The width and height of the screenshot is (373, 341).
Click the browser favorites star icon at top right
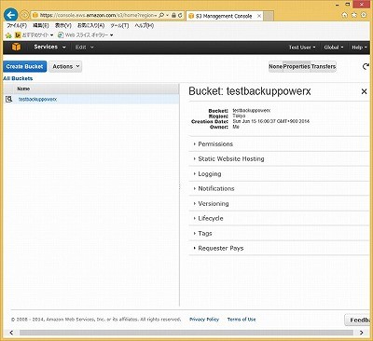pos(353,15)
